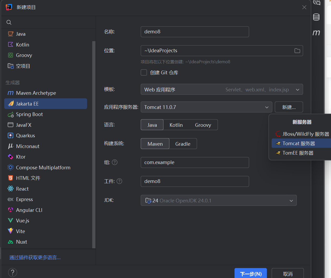
Task: Select the Groovy project type
Action: (45, 55)
